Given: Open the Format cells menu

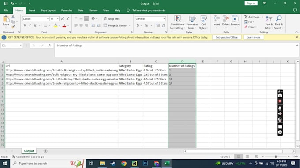Looking at the screenshot, I should click(235, 22).
